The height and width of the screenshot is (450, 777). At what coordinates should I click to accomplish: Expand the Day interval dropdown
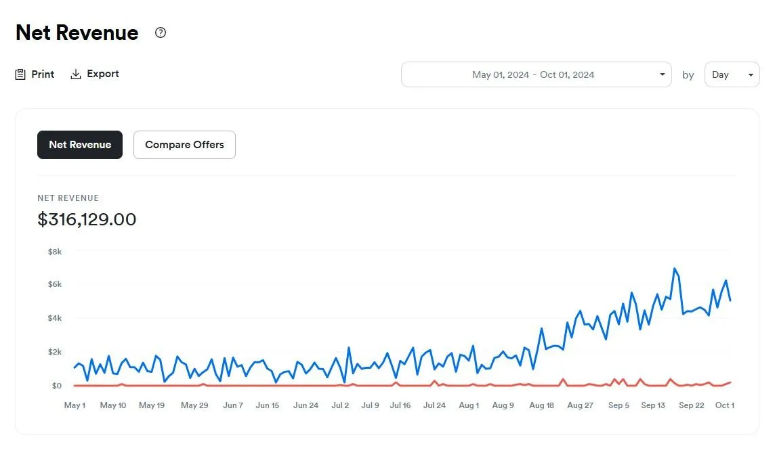click(732, 74)
